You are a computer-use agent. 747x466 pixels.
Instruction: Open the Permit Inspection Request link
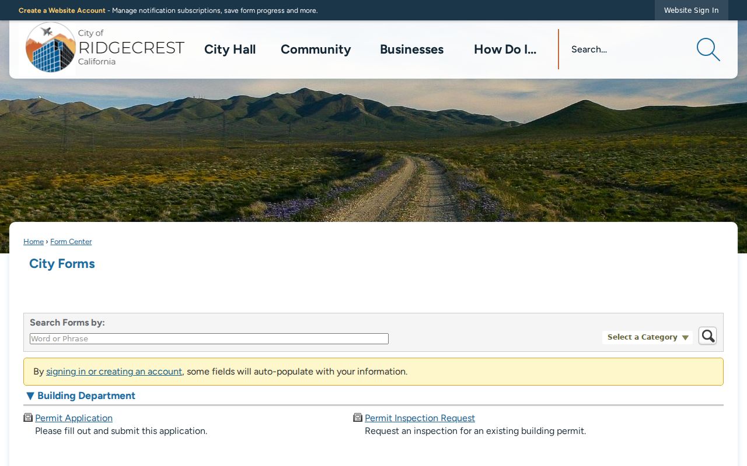[420, 418]
